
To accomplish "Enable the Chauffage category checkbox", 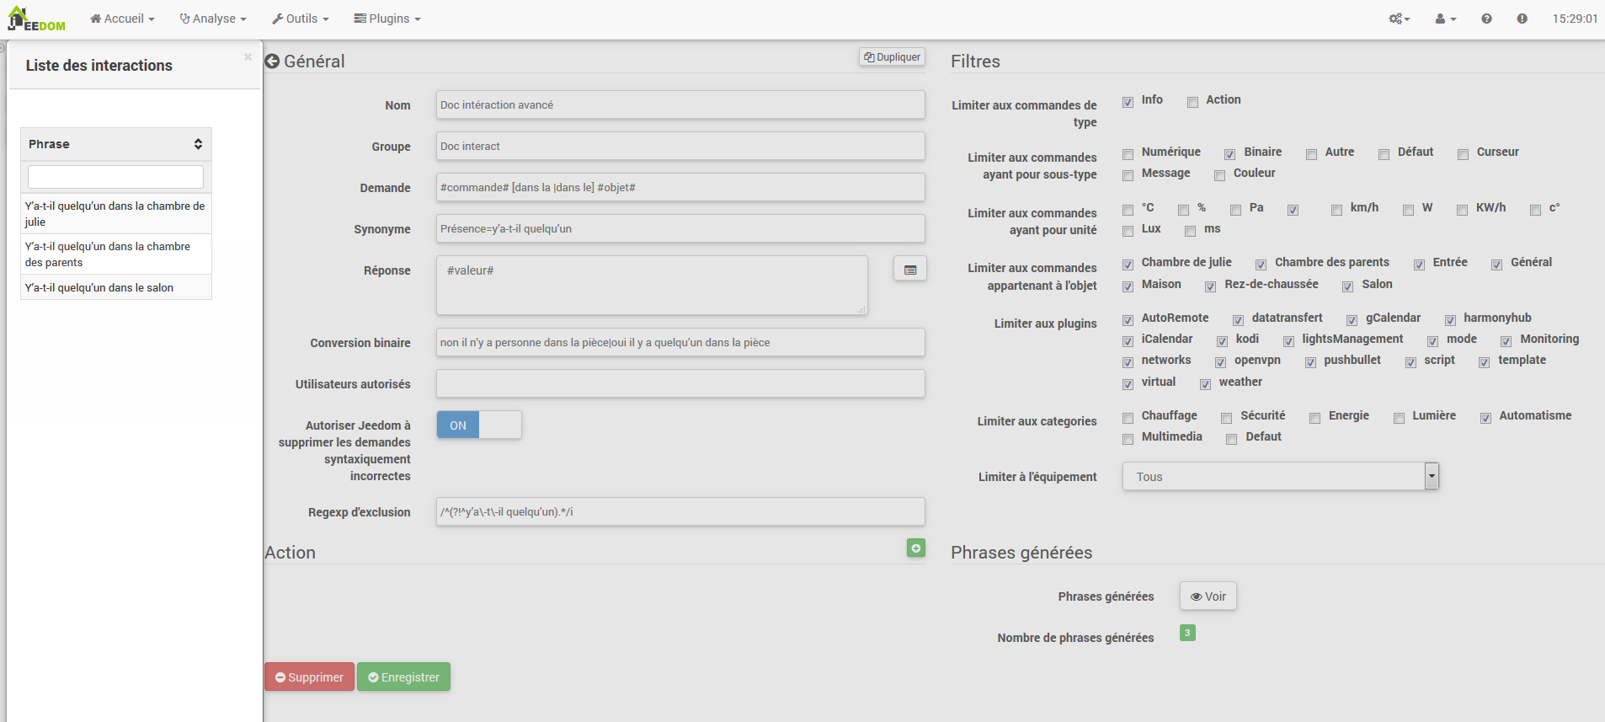I will click(1128, 418).
